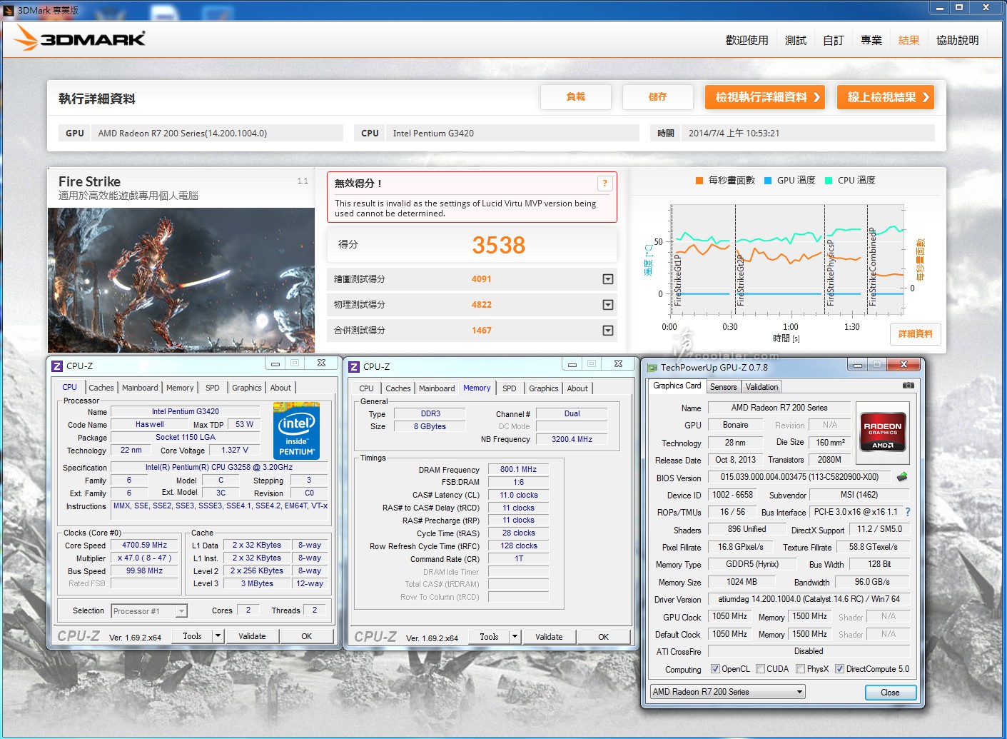Toggle the OpenCL checkbox in GPU-Z
This screenshot has height=739, width=1007.
715,669
